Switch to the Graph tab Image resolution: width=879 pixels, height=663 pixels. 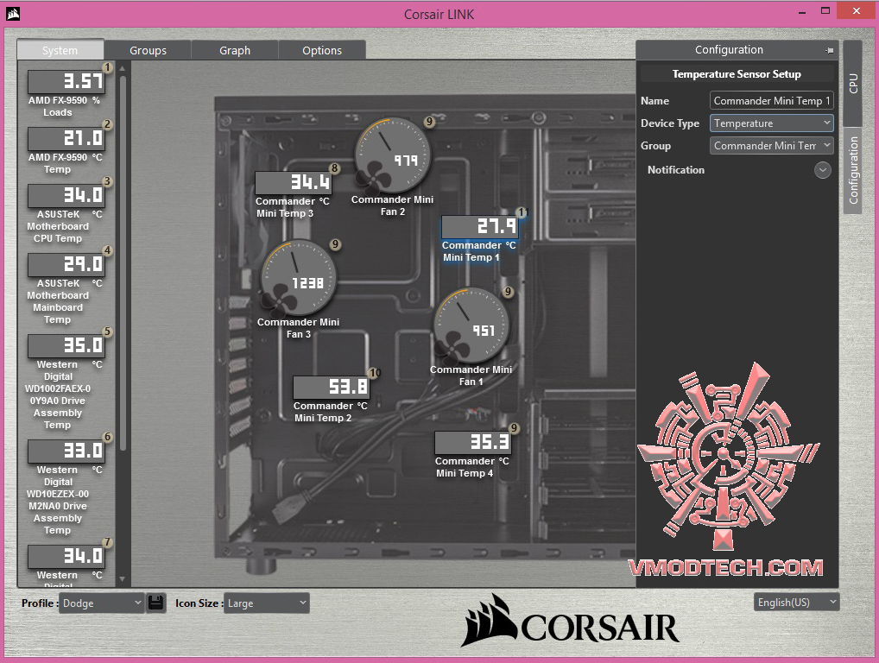point(235,50)
